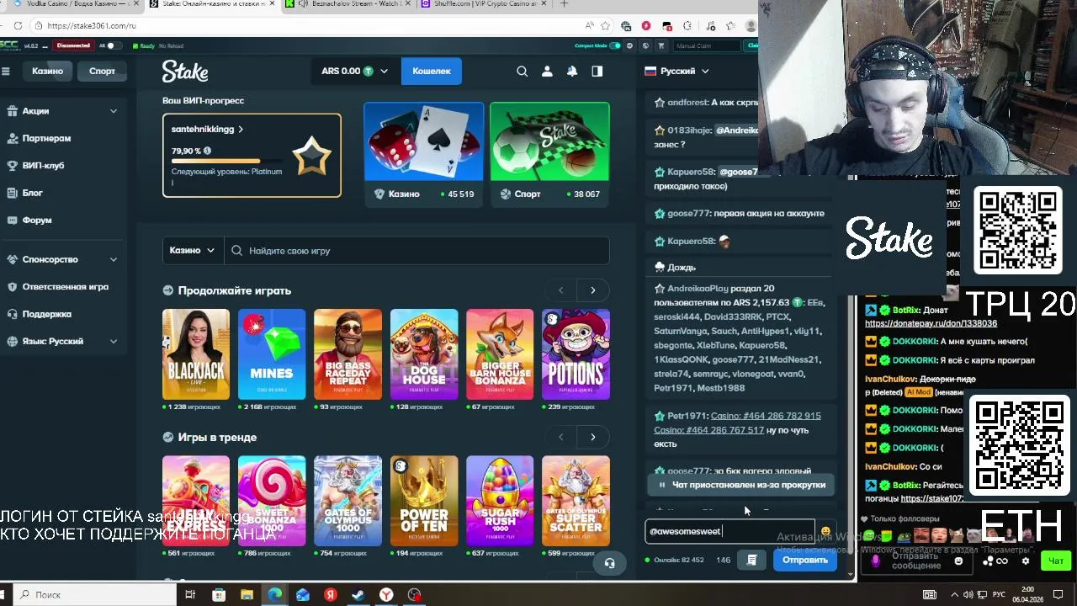Viewport: 1077px width, 606px height.
Task: Open emoji picker in Stake chat
Action: click(x=825, y=531)
